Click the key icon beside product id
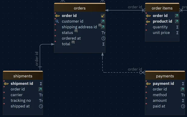This screenshot has width=187, height=117. [148, 21]
